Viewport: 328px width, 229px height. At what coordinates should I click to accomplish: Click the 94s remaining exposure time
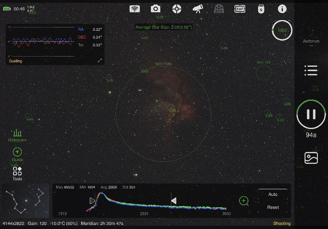[311, 135]
